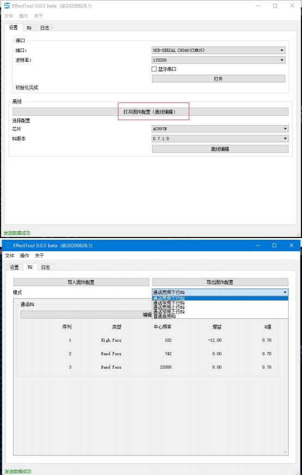Click 发送数据成功 status in the EQ-page window

(x=18, y=471)
